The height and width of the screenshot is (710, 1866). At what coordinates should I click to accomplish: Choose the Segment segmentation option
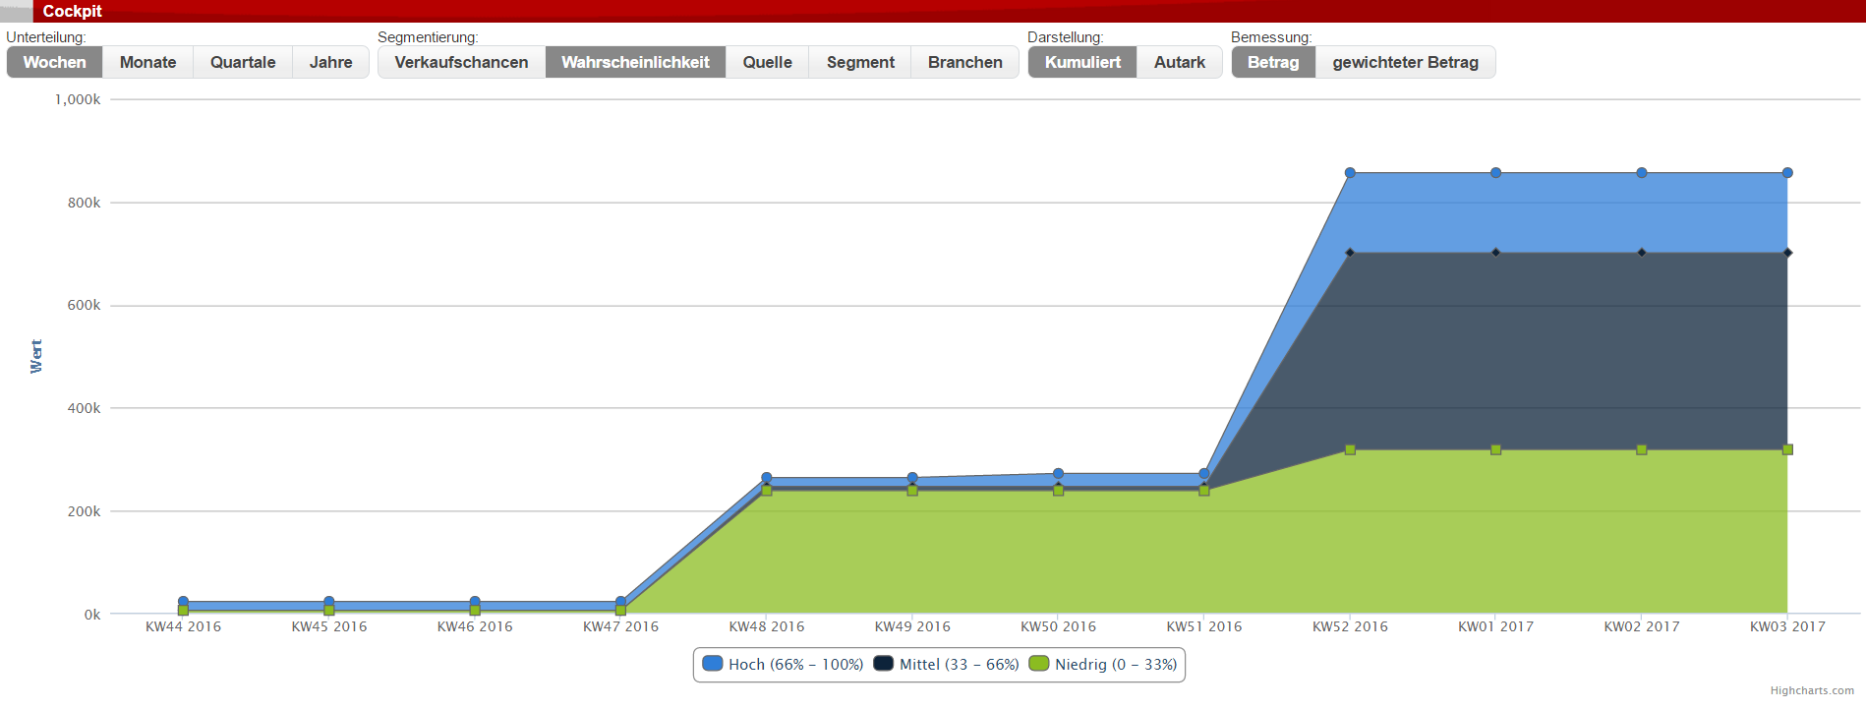pyautogui.click(x=860, y=62)
